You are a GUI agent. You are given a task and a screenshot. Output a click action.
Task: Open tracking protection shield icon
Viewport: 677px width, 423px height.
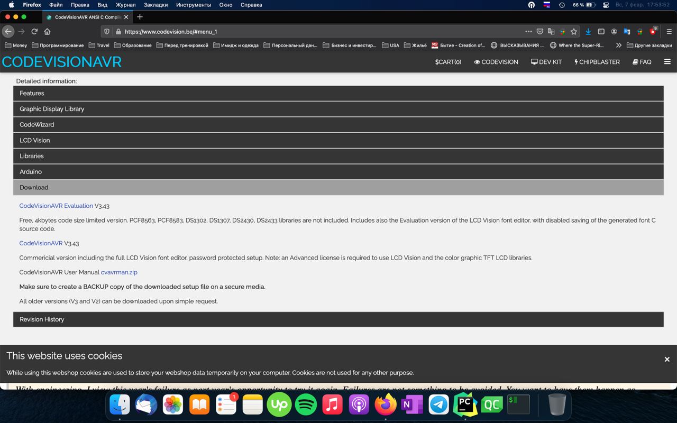(x=107, y=32)
